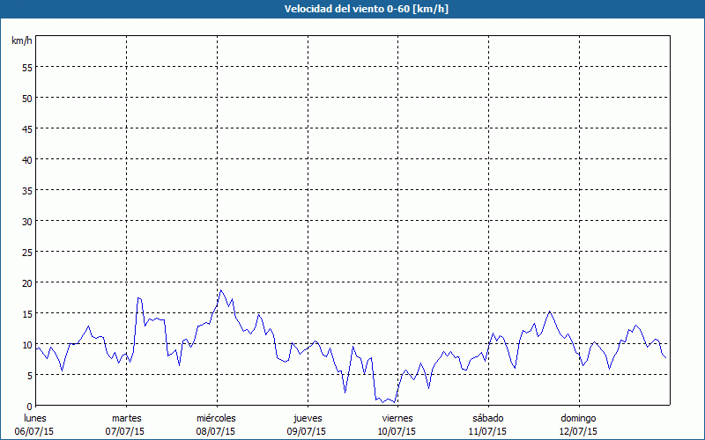Image resolution: width=705 pixels, height=440 pixels.
Task: Select the 'viernes' day label
Action: tap(397, 418)
